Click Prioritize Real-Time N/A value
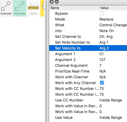Image resolution: width=127 pixels, height=122 pixels. pyautogui.click(x=103, y=71)
